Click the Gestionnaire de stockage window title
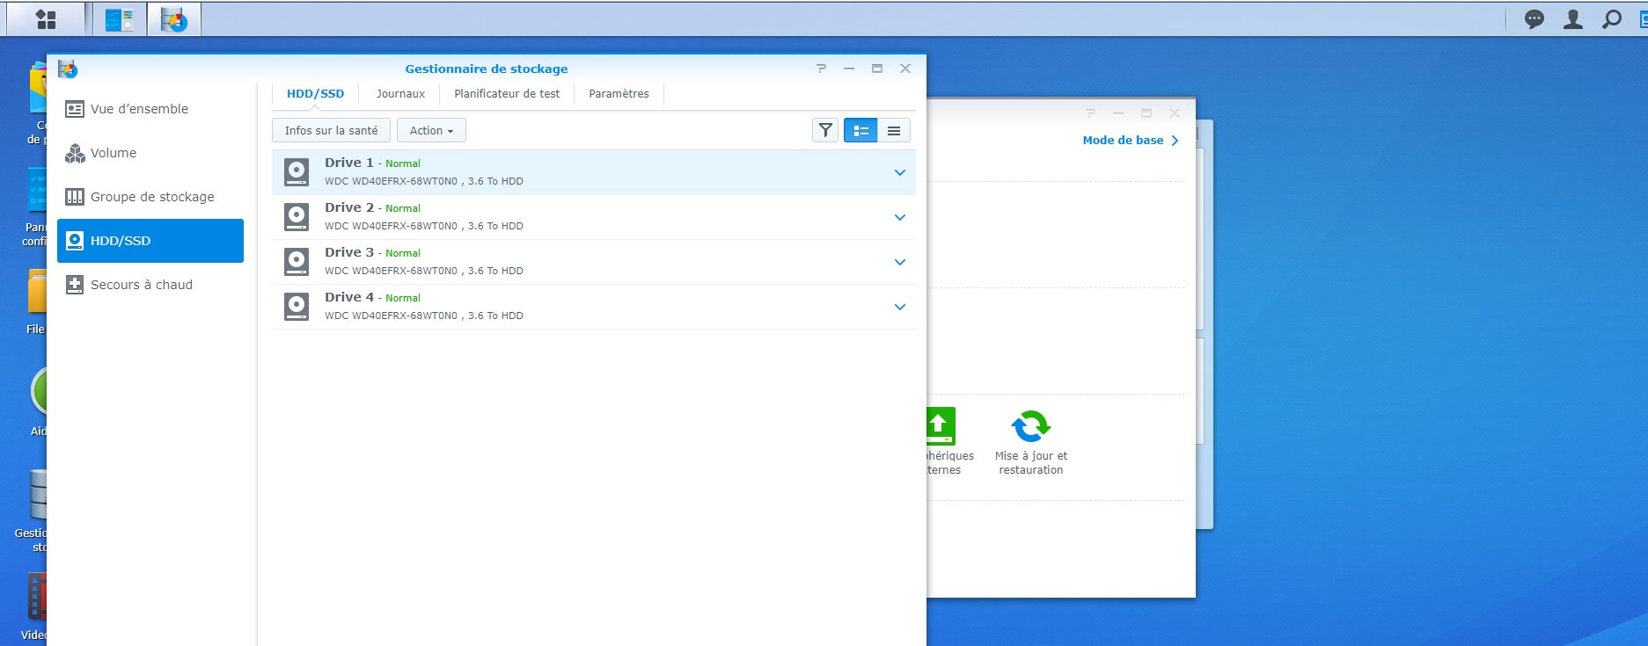 (x=487, y=69)
